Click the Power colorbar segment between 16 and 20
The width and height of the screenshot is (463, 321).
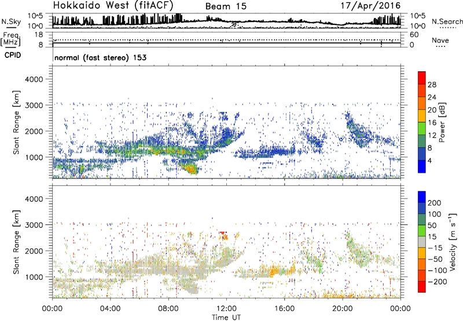coord(422,116)
